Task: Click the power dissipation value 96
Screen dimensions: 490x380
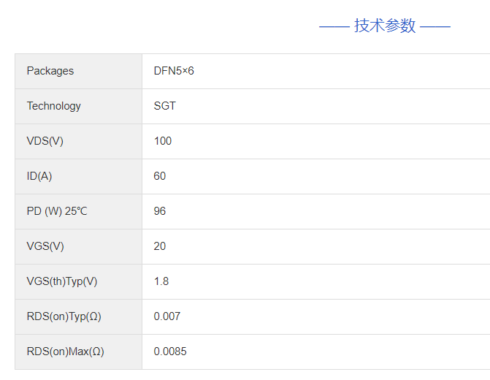Action: pos(160,211)
